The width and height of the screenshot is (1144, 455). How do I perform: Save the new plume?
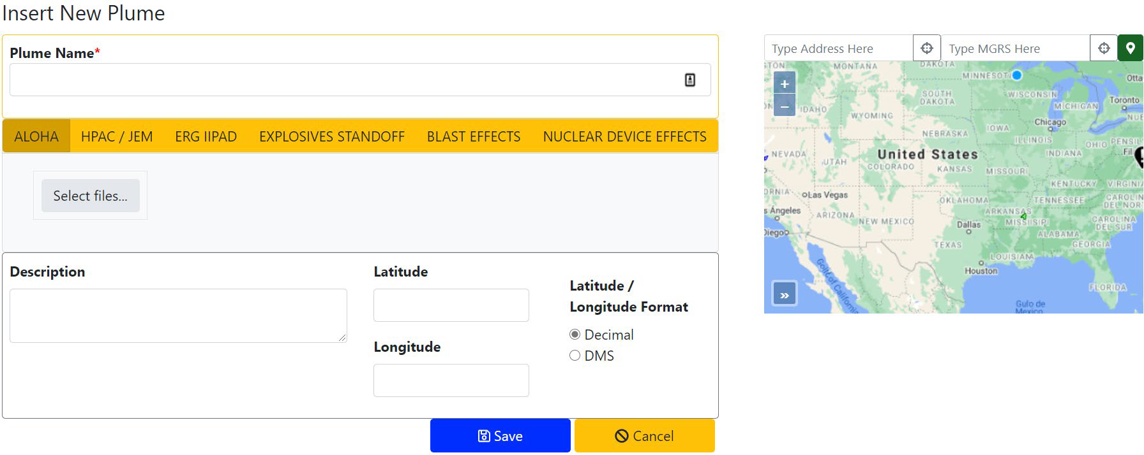click(500, 436)
